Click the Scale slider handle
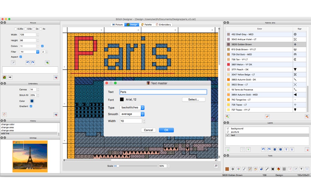311x194 pixels. click(x=118, y=166)
